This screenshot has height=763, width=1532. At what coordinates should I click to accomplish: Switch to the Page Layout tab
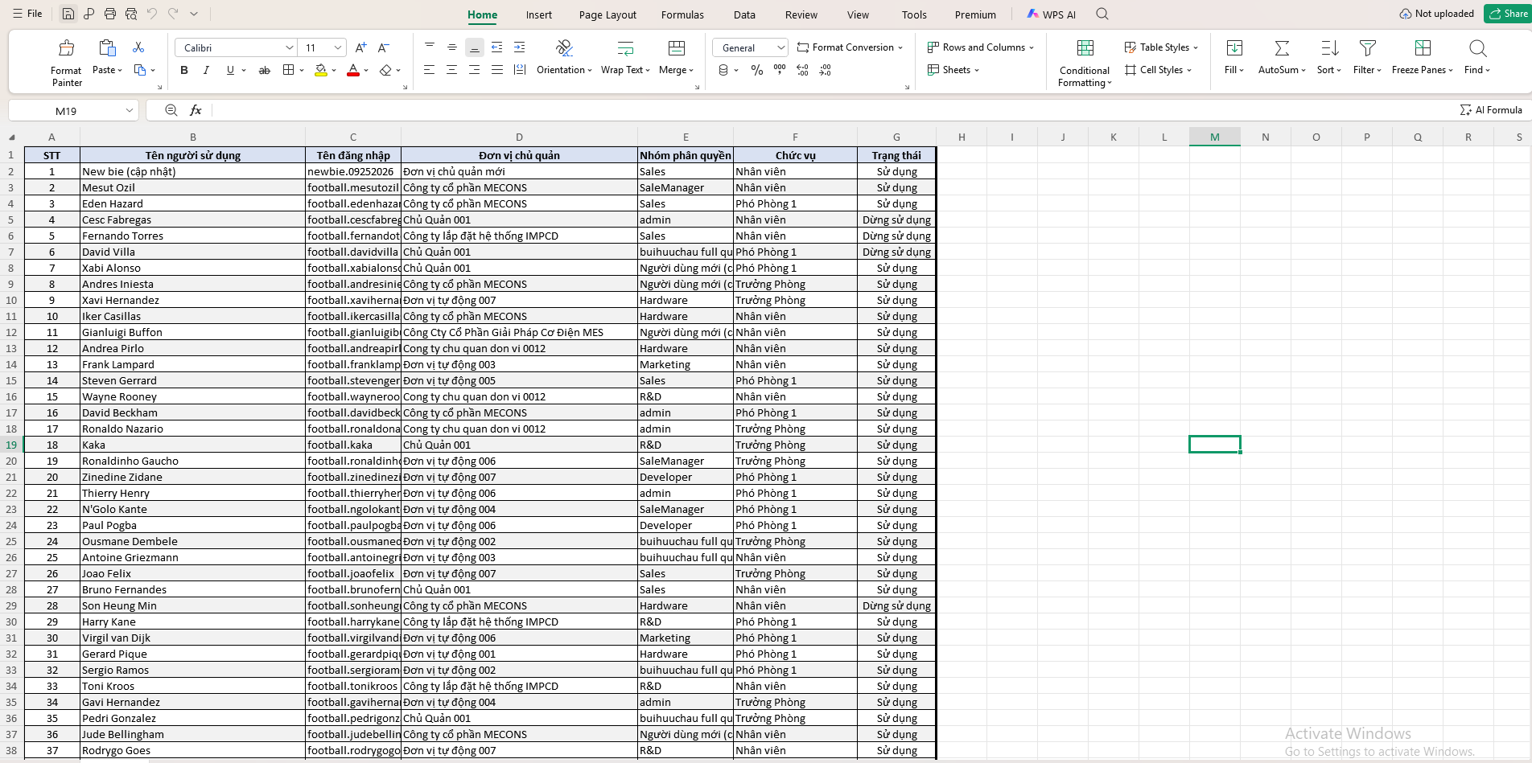click(x=607, y=14)
